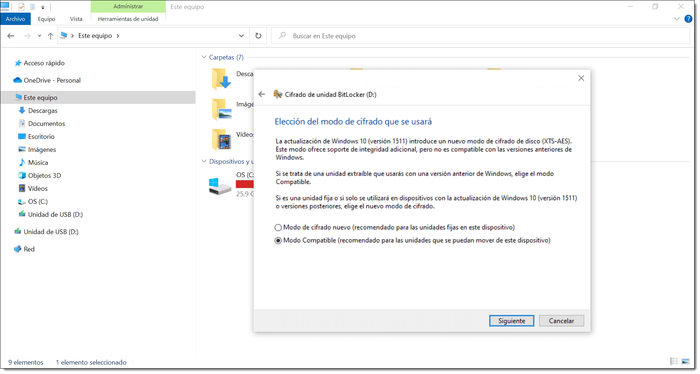Image resolution: width=700 pixels, height=374 pixels.
Task: Click the root chevron before Este equipo breadcrumb
Action: [x=73, y=36]
